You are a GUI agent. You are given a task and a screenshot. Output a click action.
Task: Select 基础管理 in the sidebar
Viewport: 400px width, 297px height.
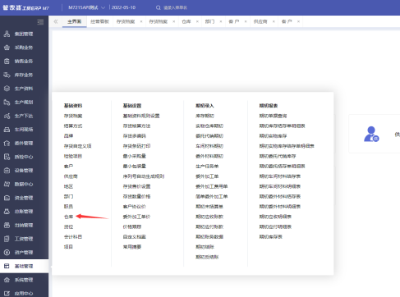pyautogui.click(x=24, y=266)
